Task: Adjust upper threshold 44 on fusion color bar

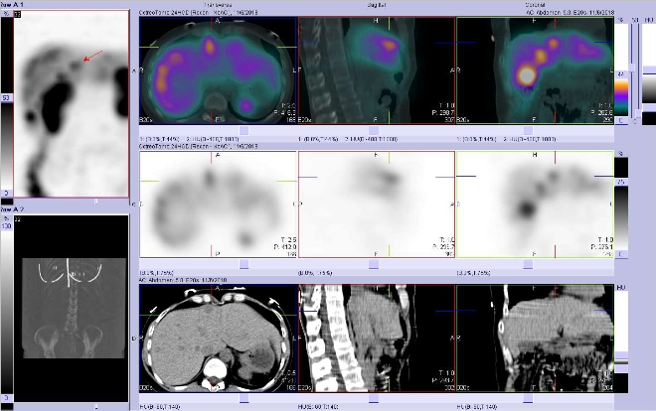Action: pyautogui.click(x=621, y=74)
